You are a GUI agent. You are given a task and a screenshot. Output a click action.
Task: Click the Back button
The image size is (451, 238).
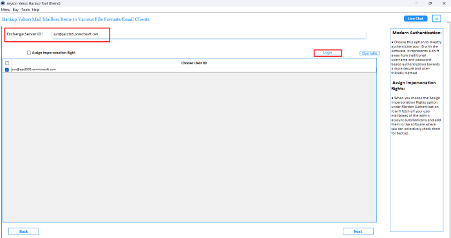24,232
